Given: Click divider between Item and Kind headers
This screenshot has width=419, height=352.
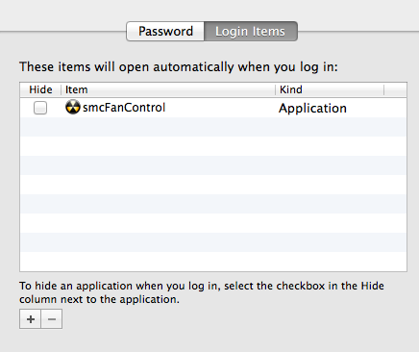Looking at the screenshot, I should point(276,90).
